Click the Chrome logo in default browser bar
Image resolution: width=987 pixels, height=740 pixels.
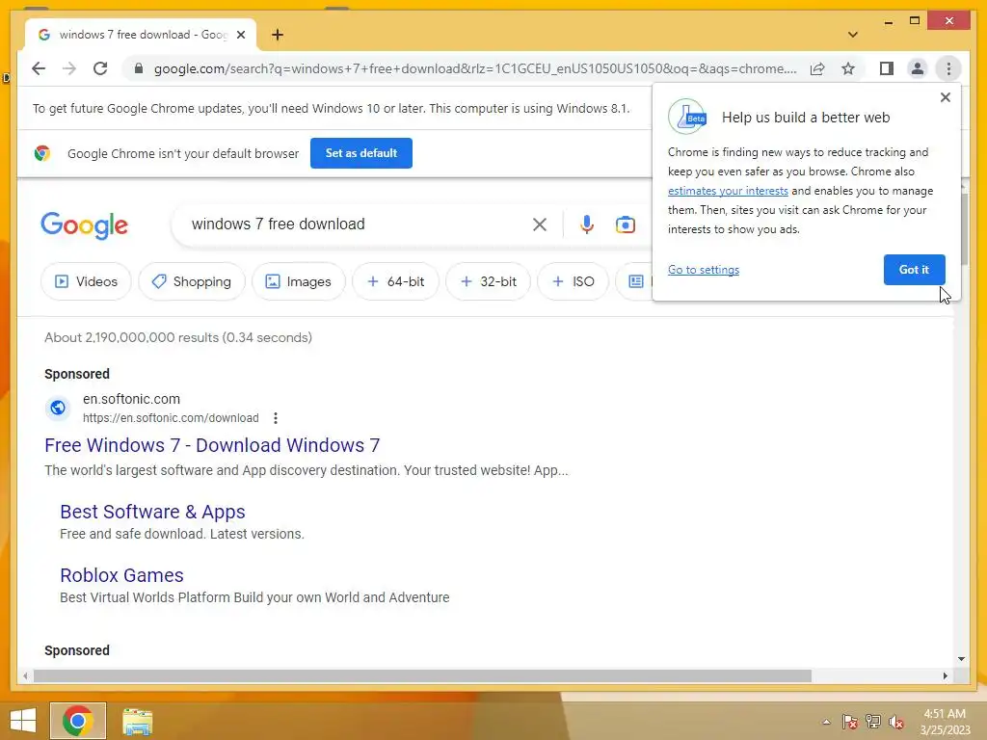(x=42, y=153)
